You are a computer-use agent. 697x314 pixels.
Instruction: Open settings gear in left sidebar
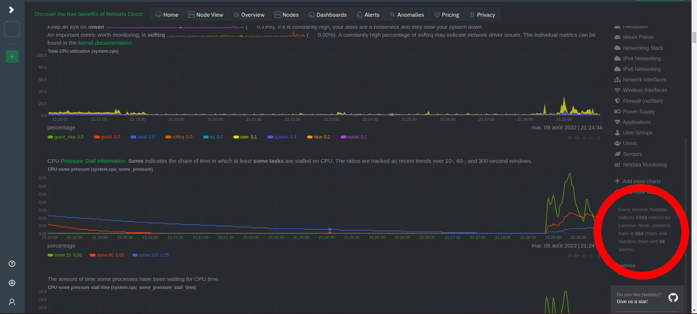12,283
